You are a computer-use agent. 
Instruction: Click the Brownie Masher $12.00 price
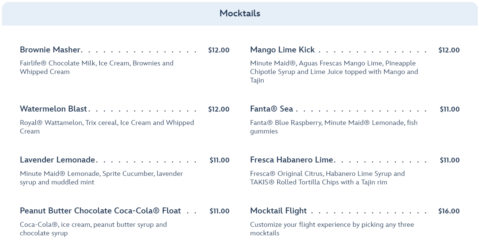pos(218,50)
